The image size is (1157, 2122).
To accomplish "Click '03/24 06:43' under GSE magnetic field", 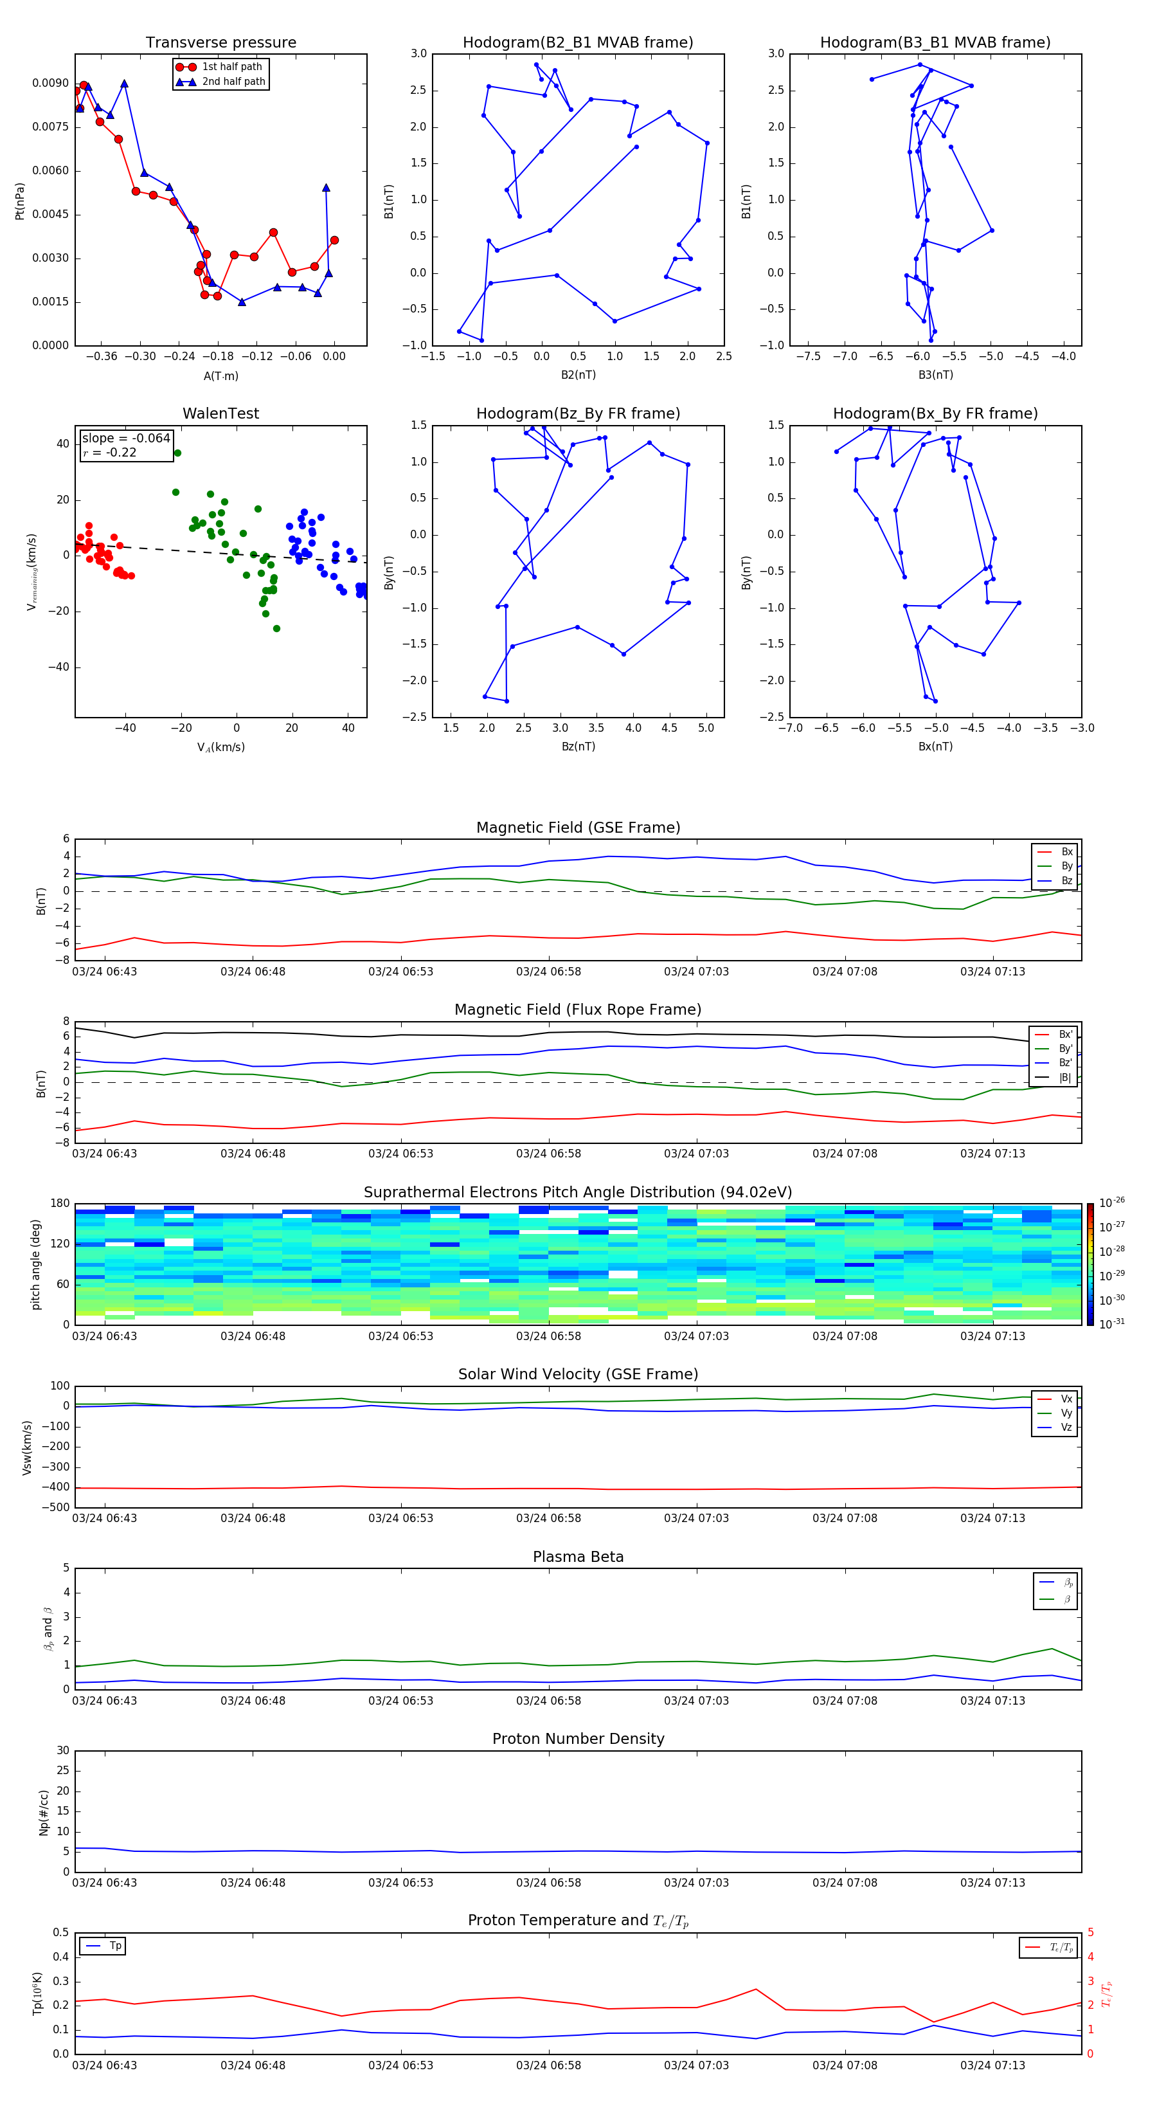I will [105, 972].
